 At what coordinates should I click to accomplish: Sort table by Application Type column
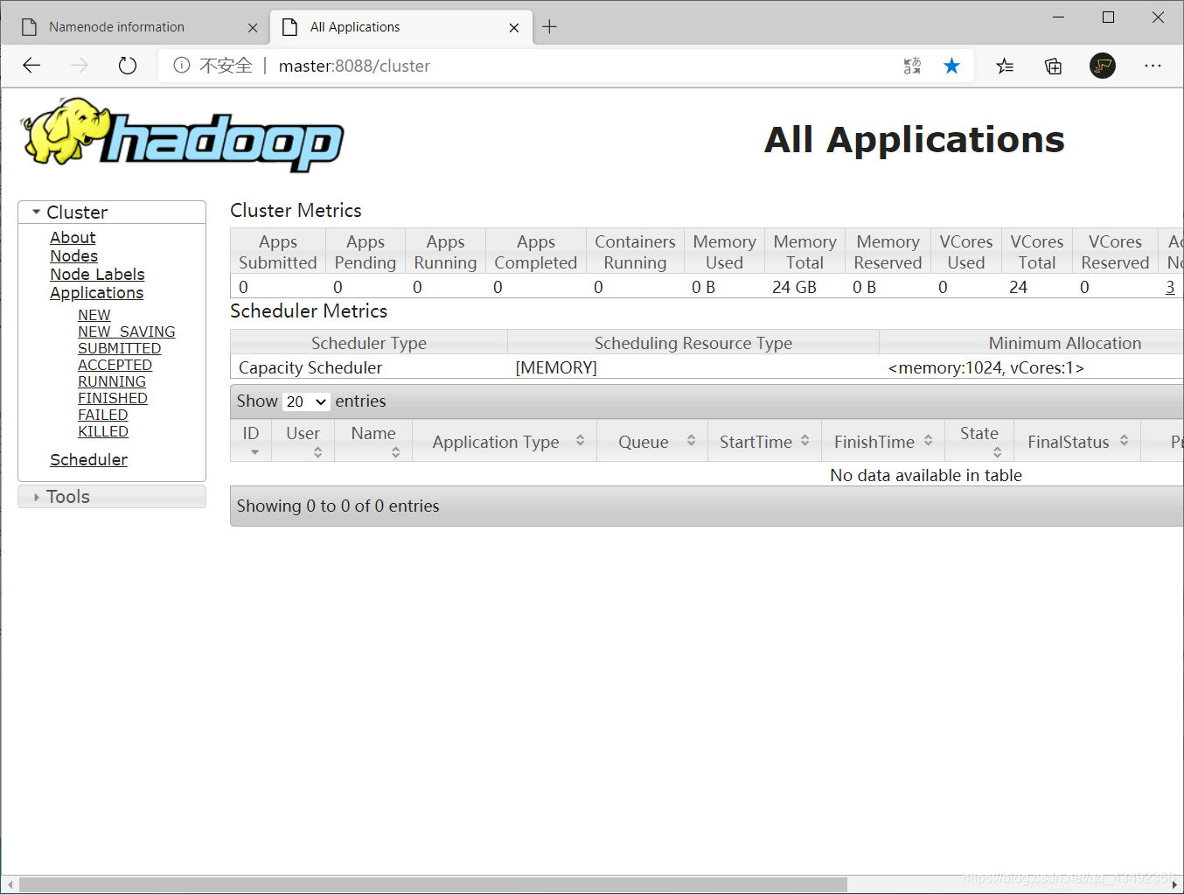coord(505,440)
